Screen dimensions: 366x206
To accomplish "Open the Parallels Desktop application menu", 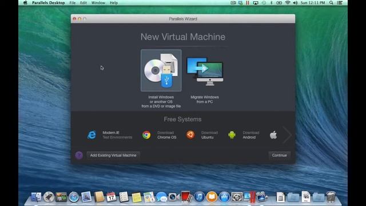I will (x=48, y=3).
